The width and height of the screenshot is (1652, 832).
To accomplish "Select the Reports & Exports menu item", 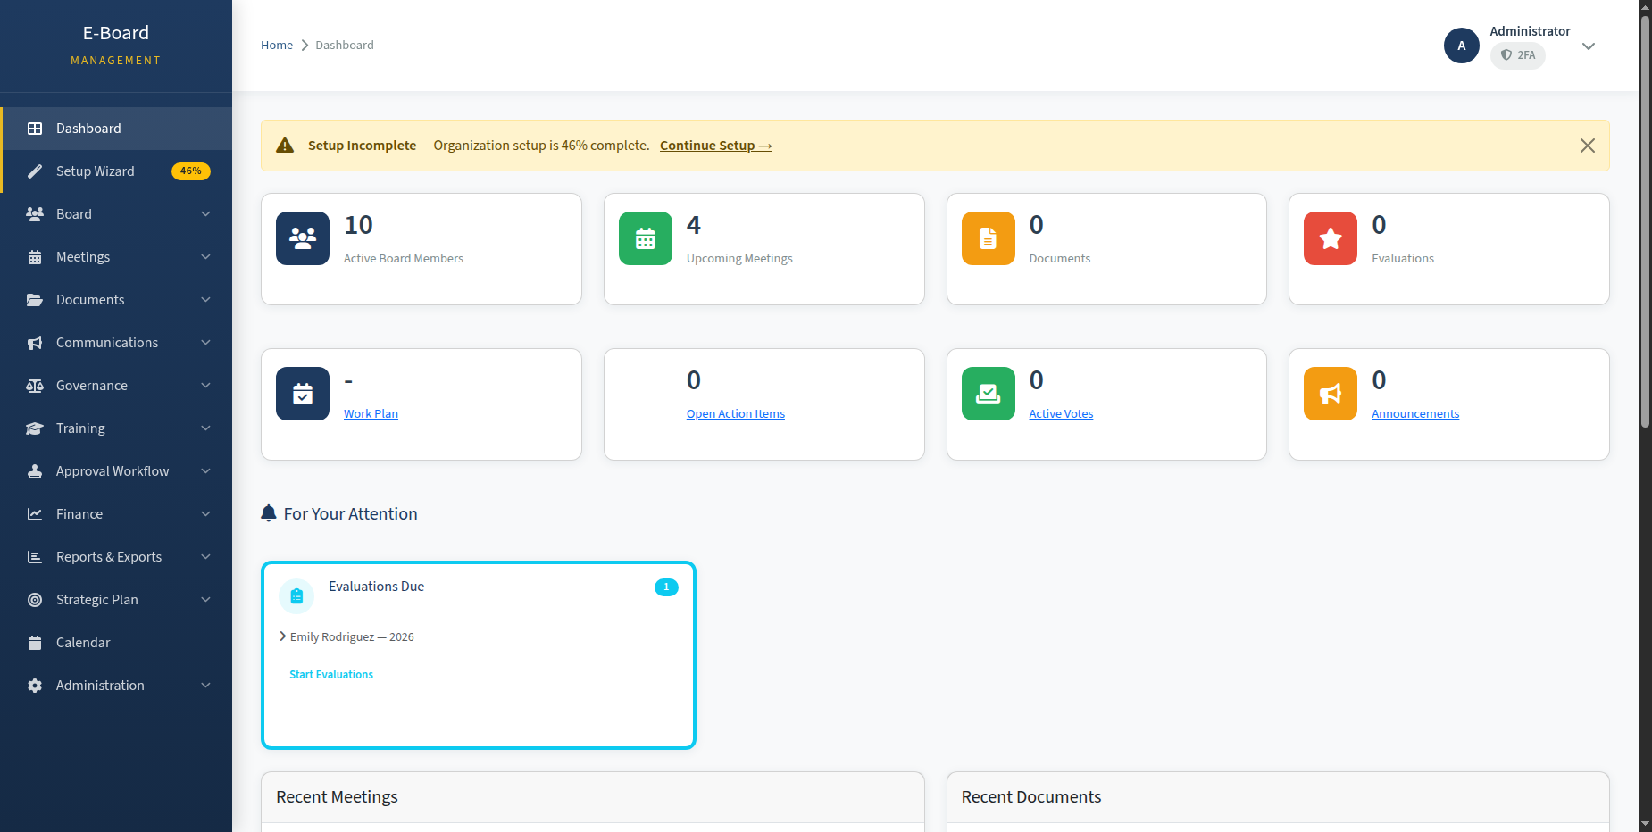I will [116, 557].
